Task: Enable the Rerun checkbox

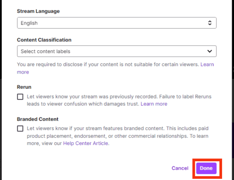Action: coord(20,97)
